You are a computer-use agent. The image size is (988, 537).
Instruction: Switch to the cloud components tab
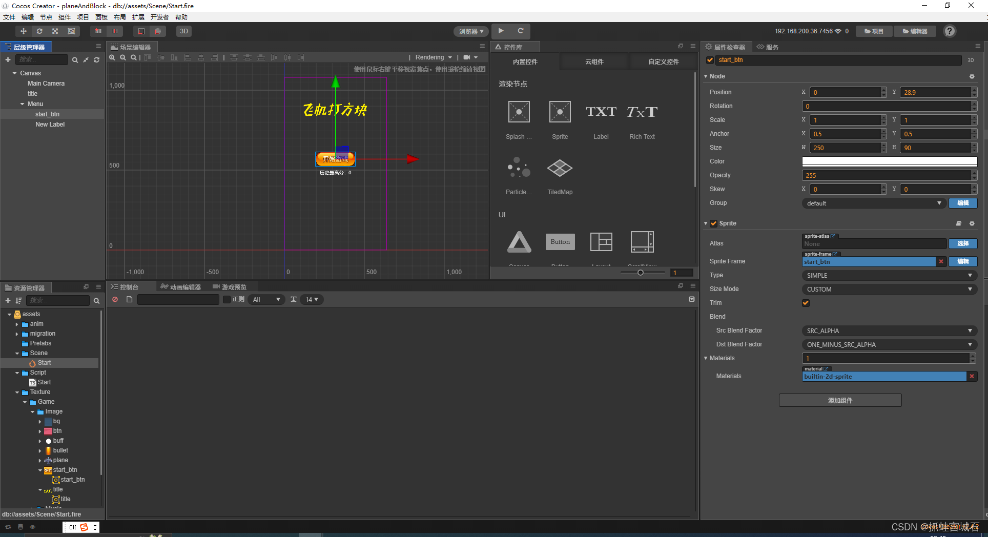pos(594,61)
